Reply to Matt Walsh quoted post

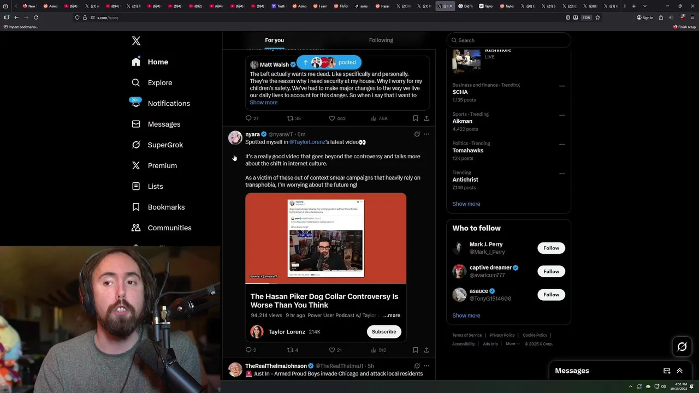tap(252, 118)
